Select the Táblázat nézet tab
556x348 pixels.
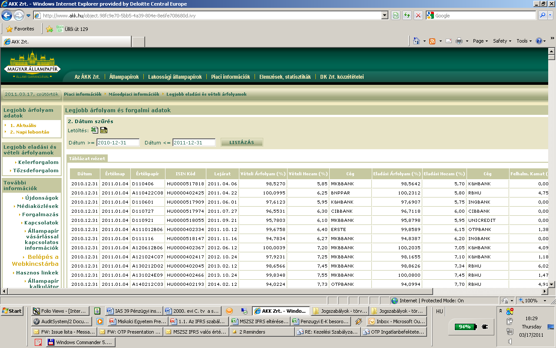click(x=87, y=158)
